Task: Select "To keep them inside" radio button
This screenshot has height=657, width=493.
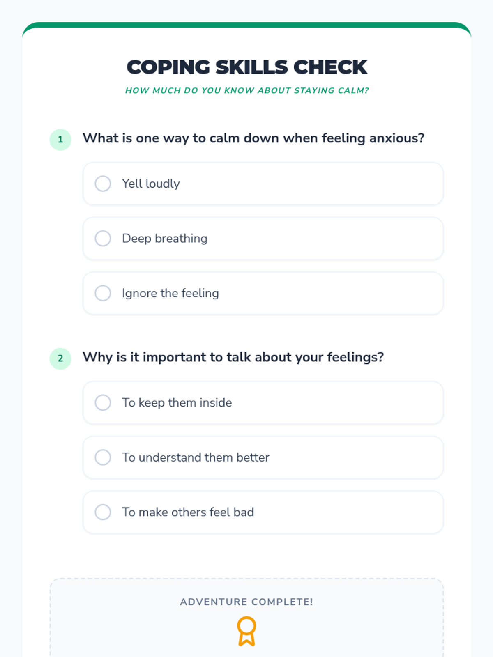Action: 103,402
